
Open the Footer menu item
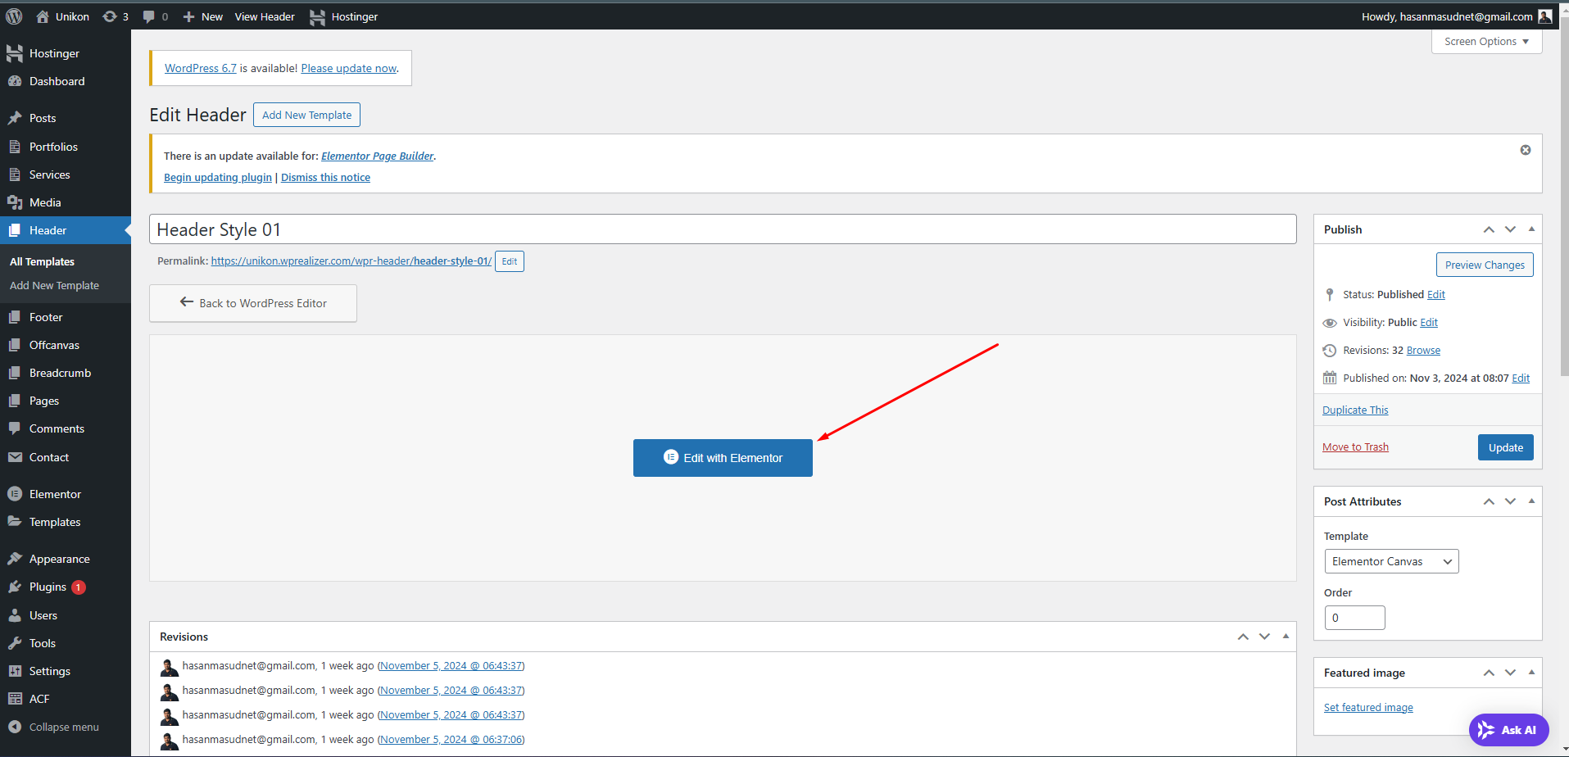[x=46, y=317]
